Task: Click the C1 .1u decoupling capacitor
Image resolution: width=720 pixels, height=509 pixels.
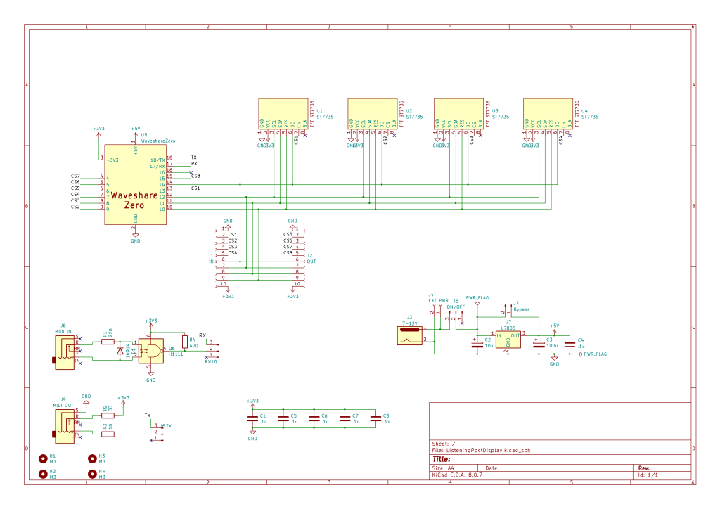Action: click(x=253, y=418)
